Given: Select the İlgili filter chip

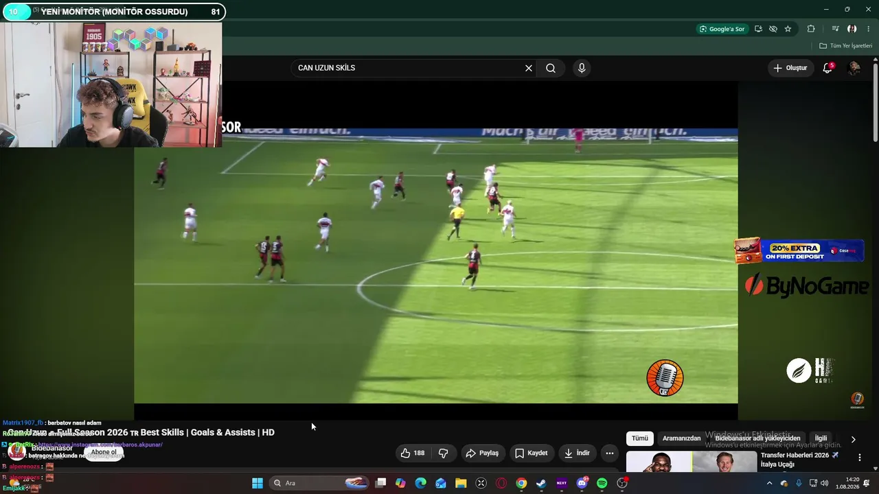Looking at the screenshot, I should tap(821, 438).
